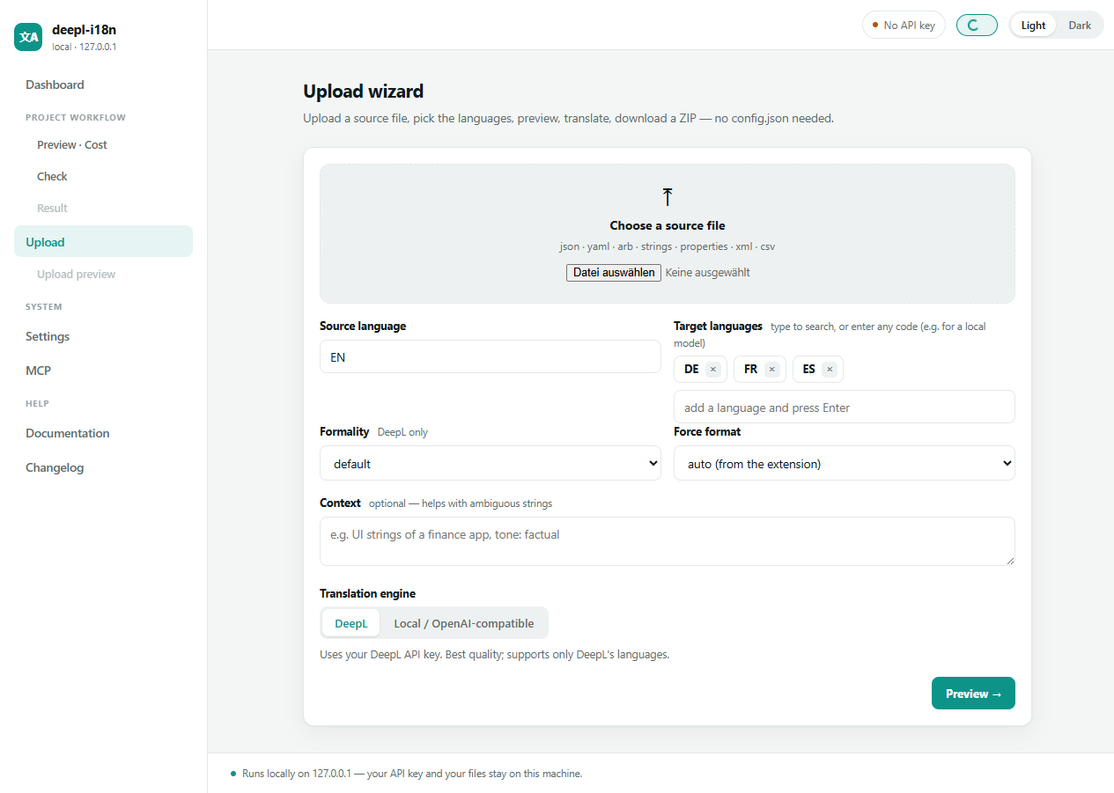This screenshot has width=1114, height=793.
Task: Select Upload in the sidebar
Action: (x=103, y=241)
